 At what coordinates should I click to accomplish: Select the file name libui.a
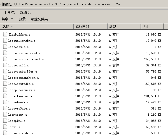coord(14,127)
